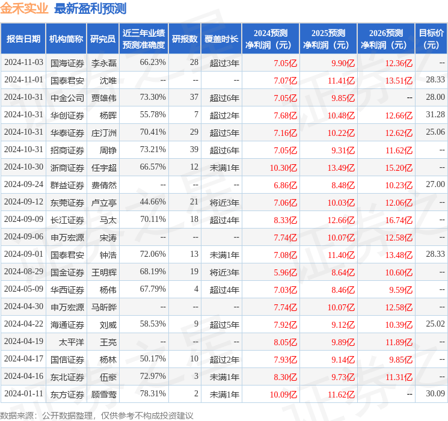448x421 pixels.
Task: Select the 东方证券 institution cell
Action: (67, 395)
